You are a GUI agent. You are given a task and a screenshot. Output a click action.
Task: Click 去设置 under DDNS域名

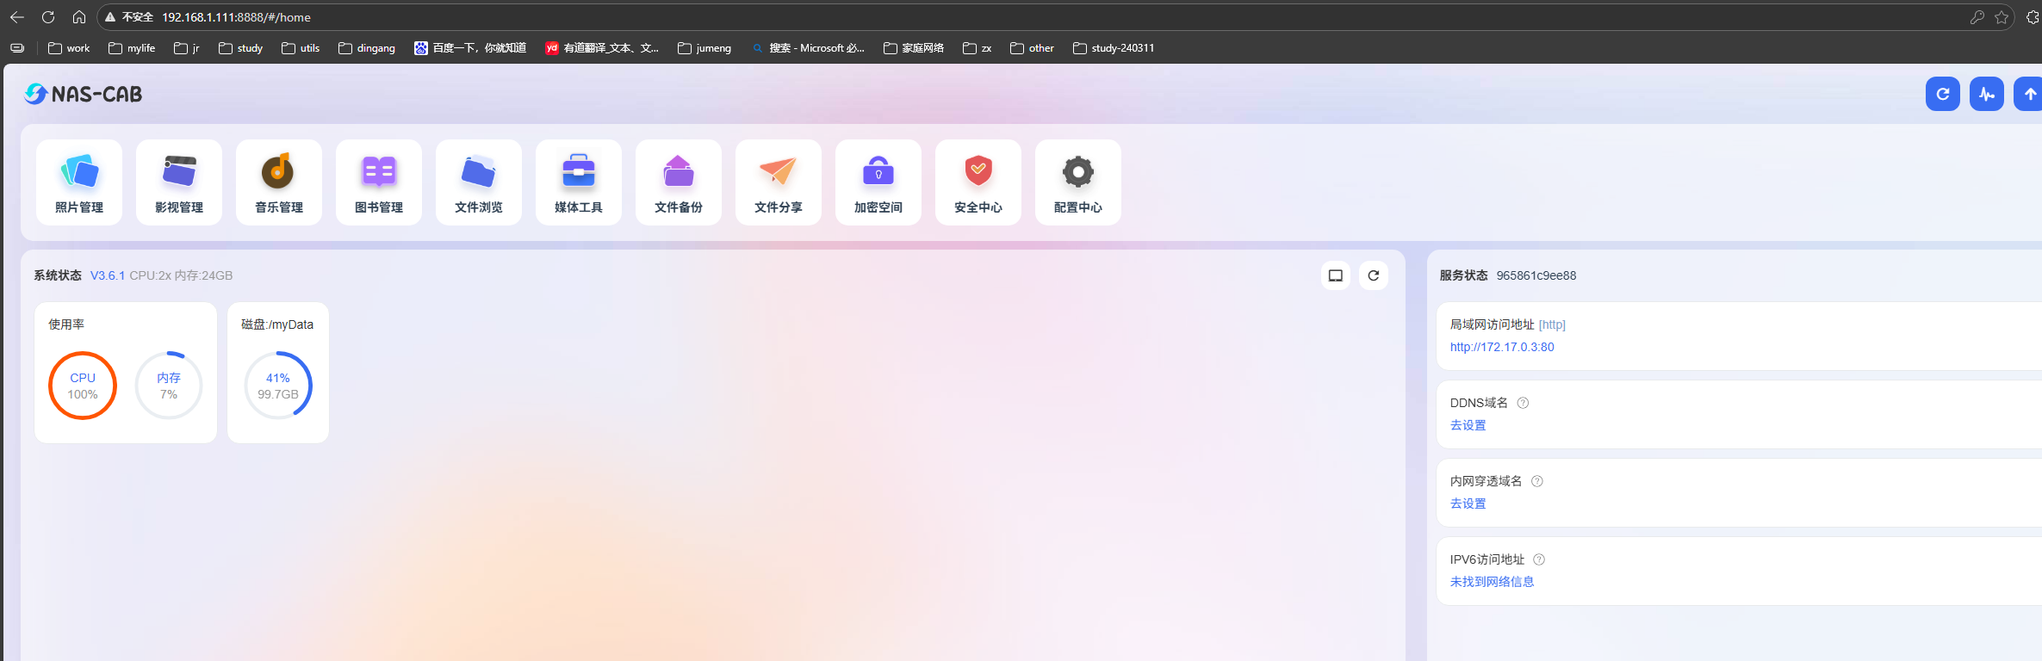1468,425
